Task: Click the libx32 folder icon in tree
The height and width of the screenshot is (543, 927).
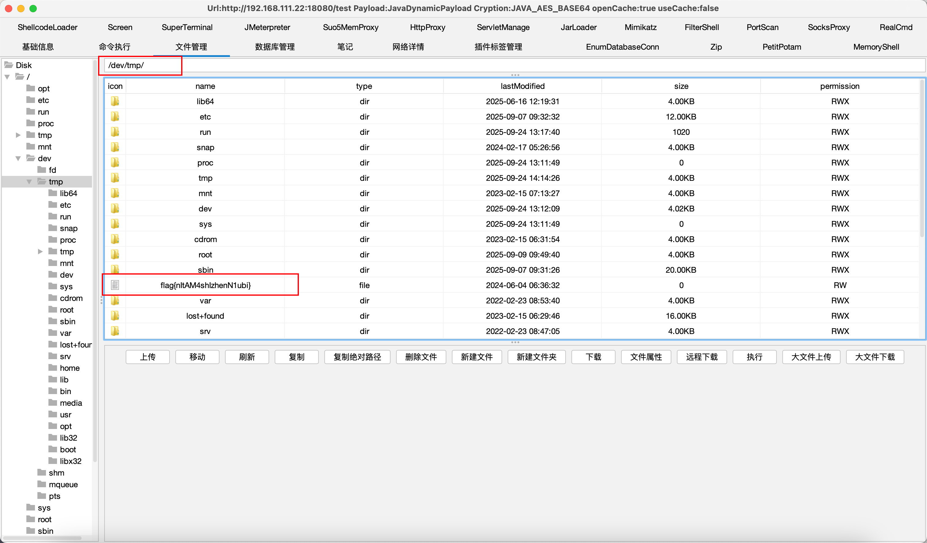Action: coord(53,461)
